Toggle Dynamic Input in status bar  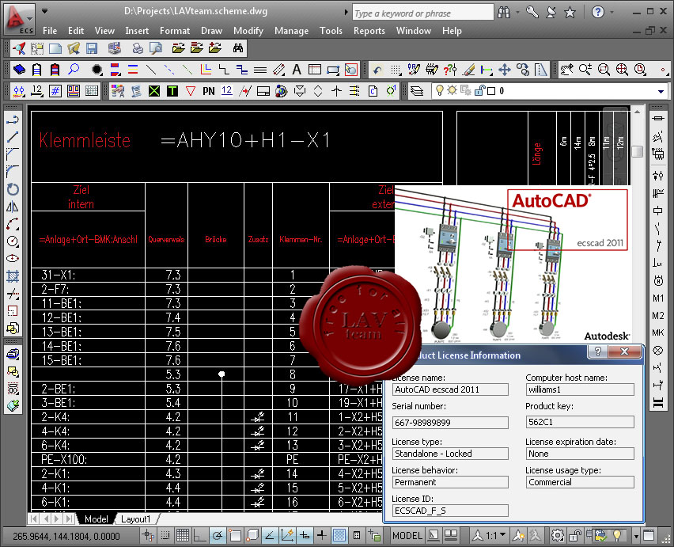click(x=305, y=535)
